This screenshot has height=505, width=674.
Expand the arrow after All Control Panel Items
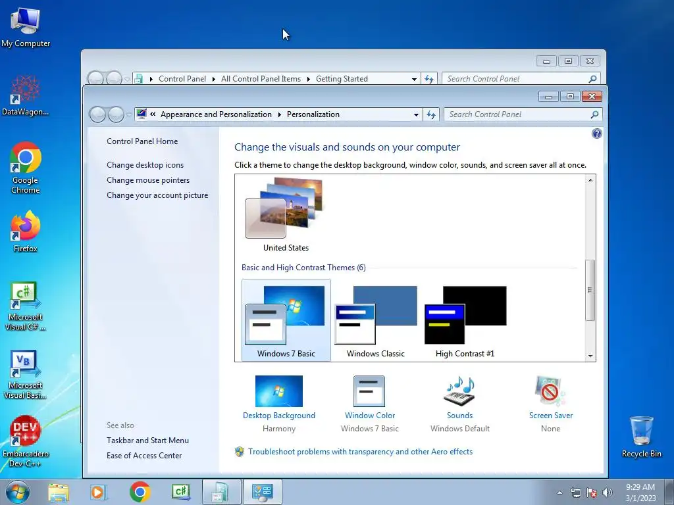coord(309,79)
